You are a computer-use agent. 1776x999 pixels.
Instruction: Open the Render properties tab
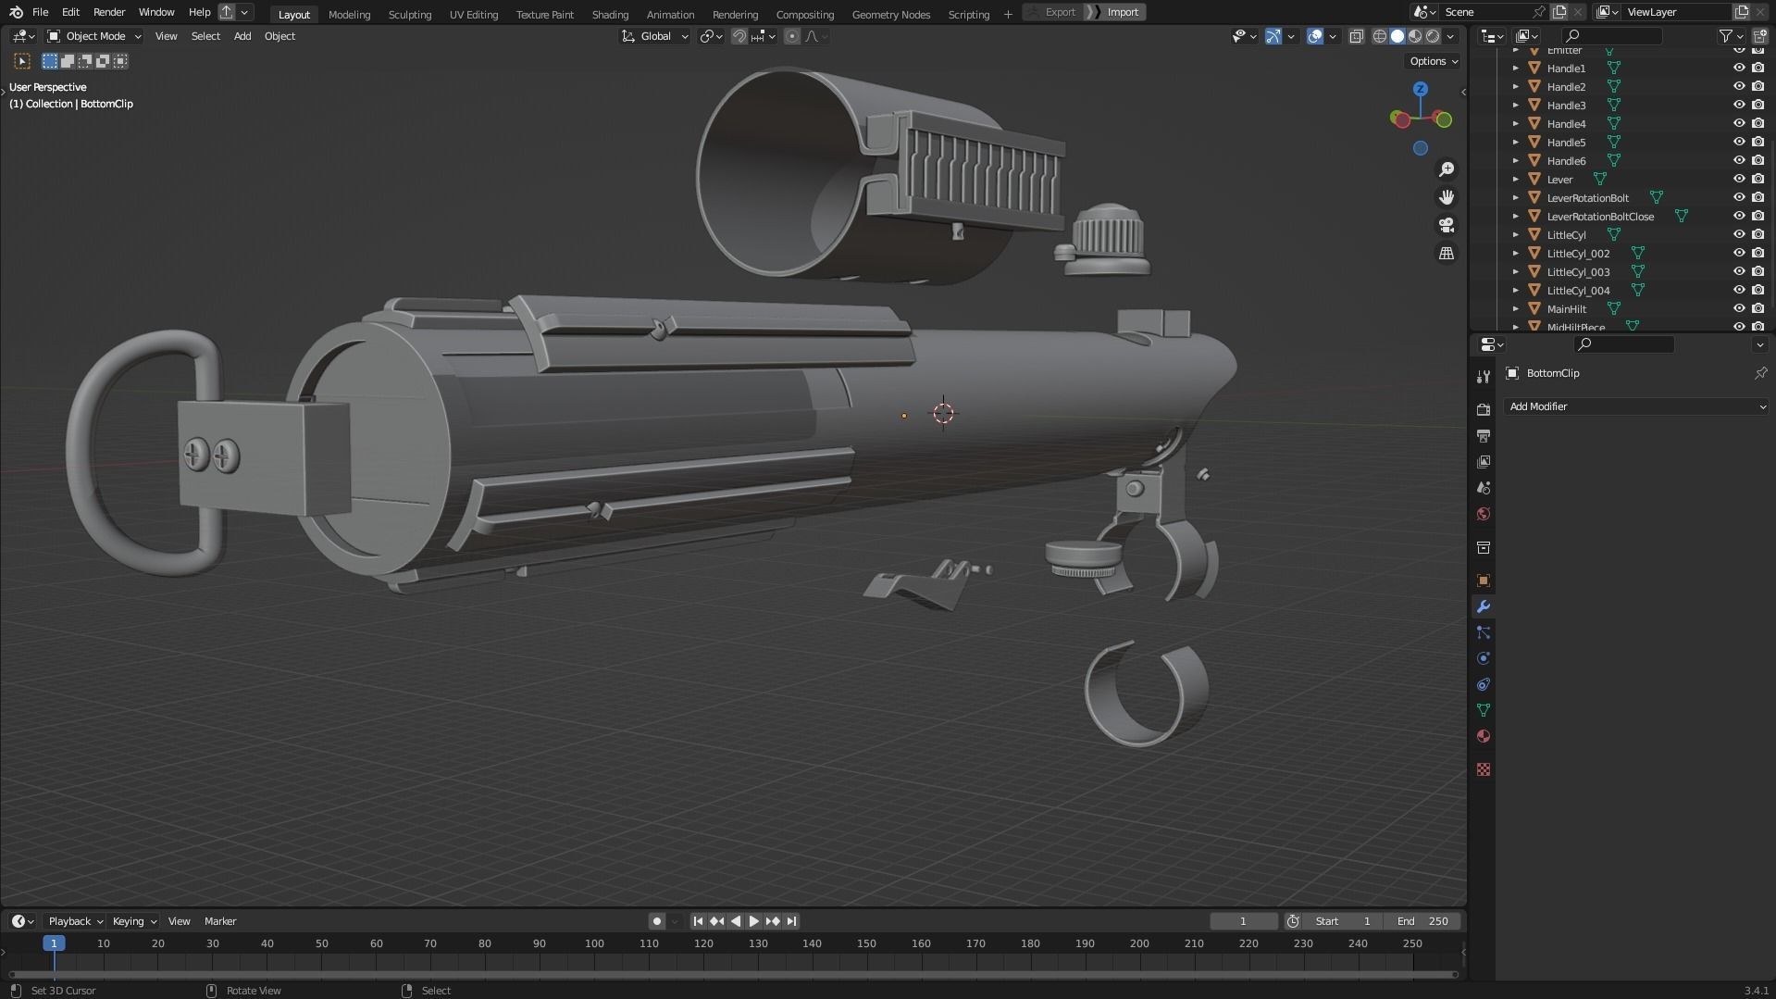click(x=1484, y=409)
